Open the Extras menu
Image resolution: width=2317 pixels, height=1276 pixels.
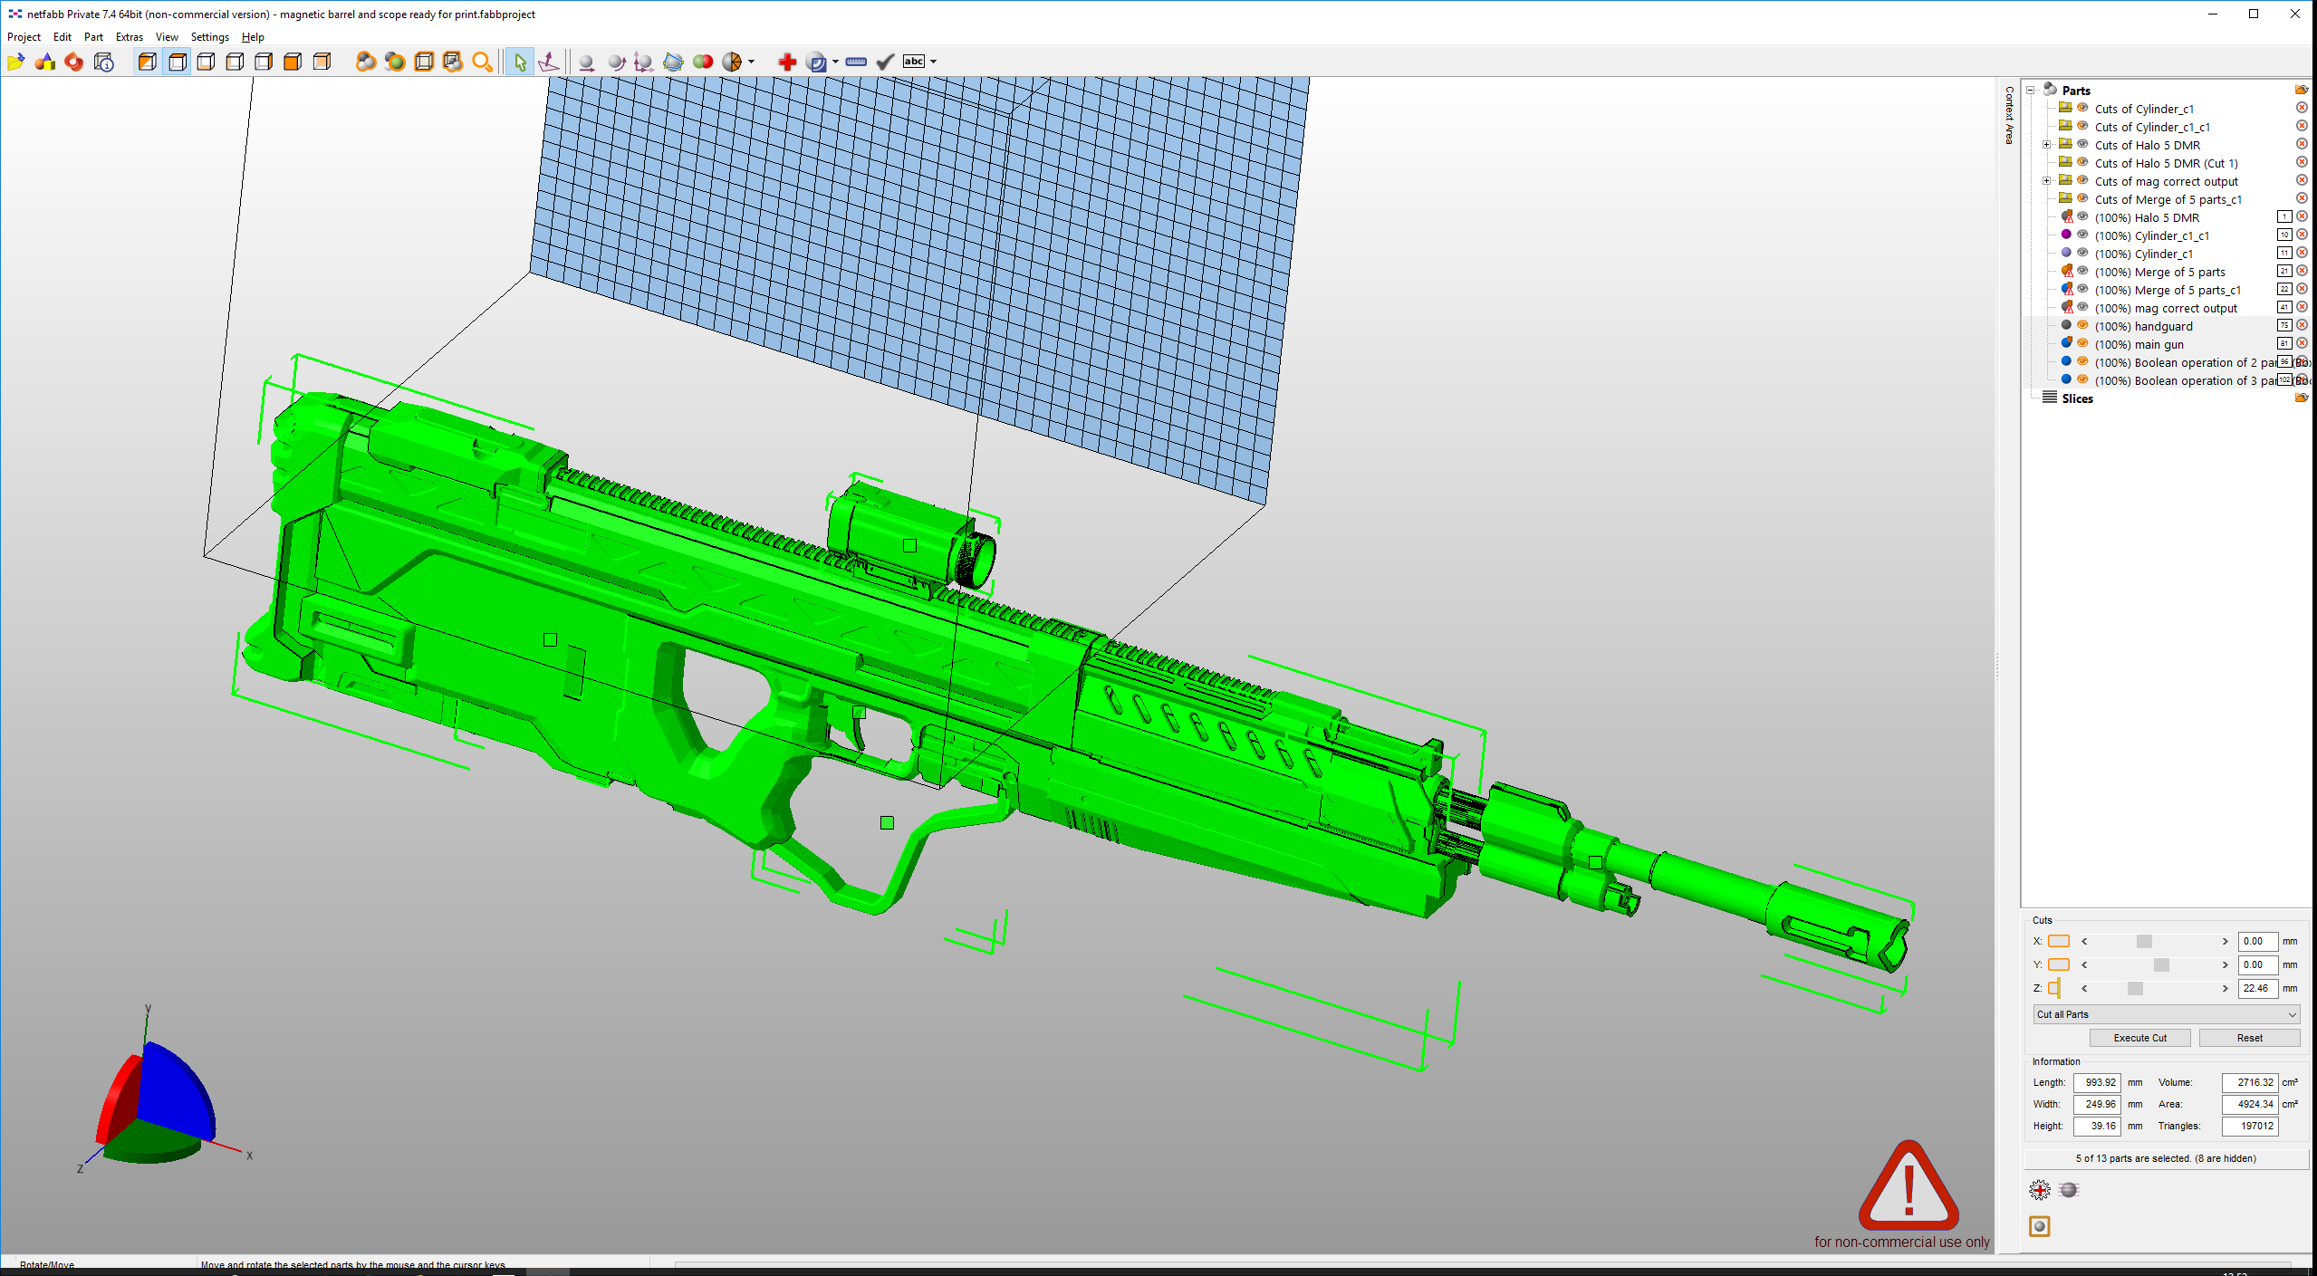coord(129,37)
